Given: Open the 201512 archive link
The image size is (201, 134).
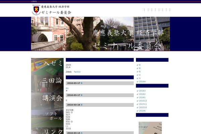Looking at the screenshot, I should coord(143,101).
